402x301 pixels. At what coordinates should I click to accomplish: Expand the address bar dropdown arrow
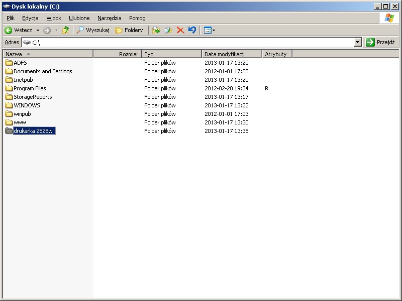[357, 42]
